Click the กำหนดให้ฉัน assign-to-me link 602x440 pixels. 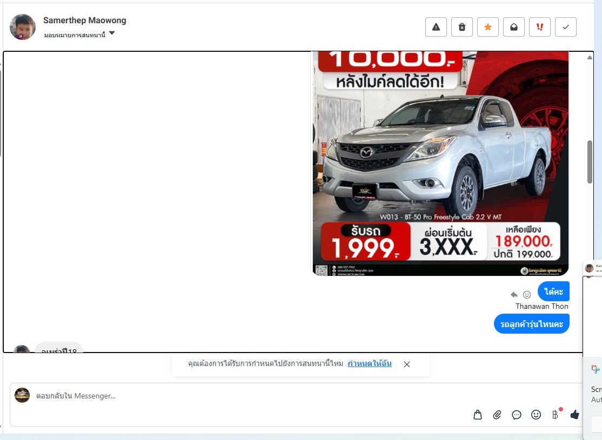click(x=369, y=363)
